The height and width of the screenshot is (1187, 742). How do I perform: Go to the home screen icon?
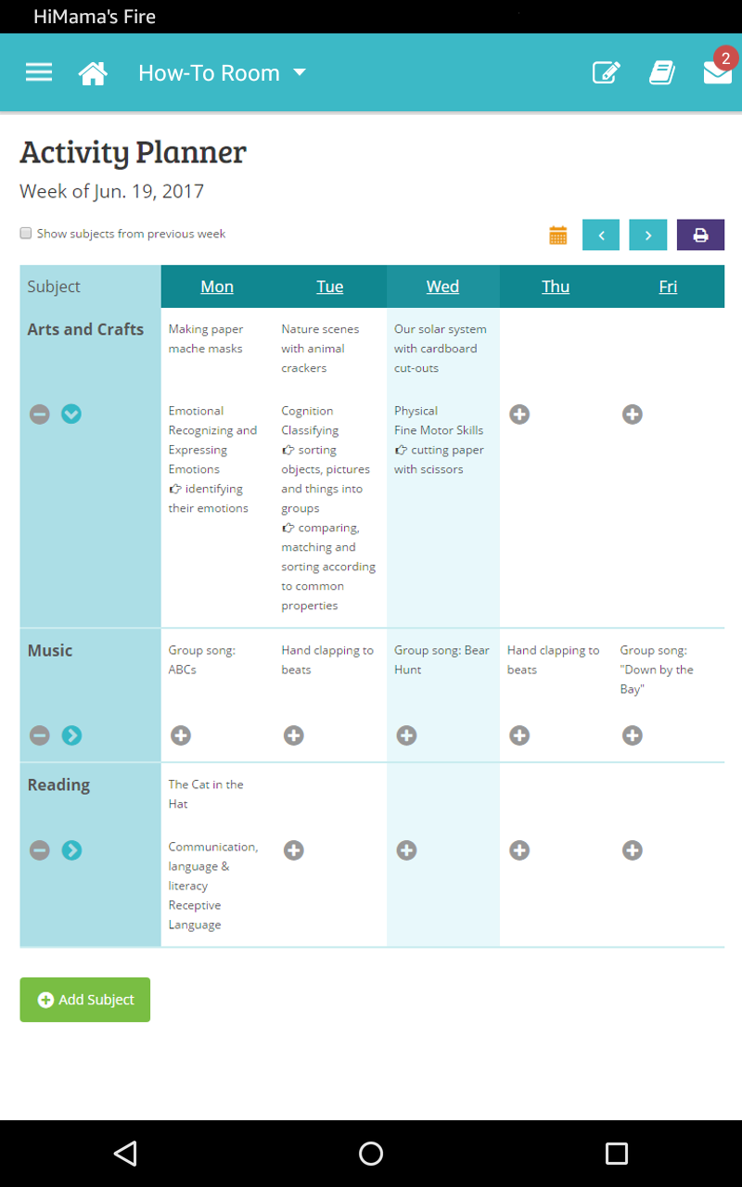click(93, 72)
